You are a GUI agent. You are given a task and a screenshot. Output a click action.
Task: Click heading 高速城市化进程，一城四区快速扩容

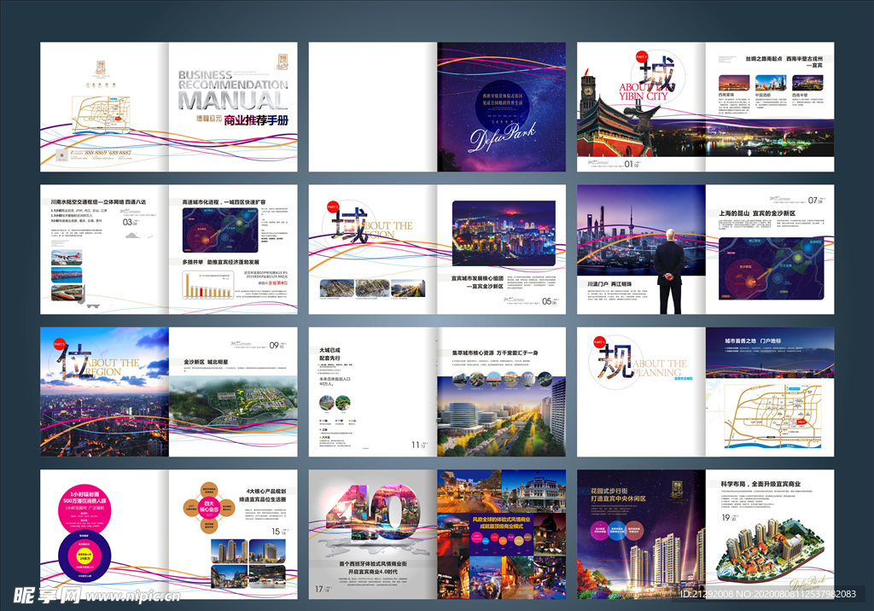(x=224, y=201)
